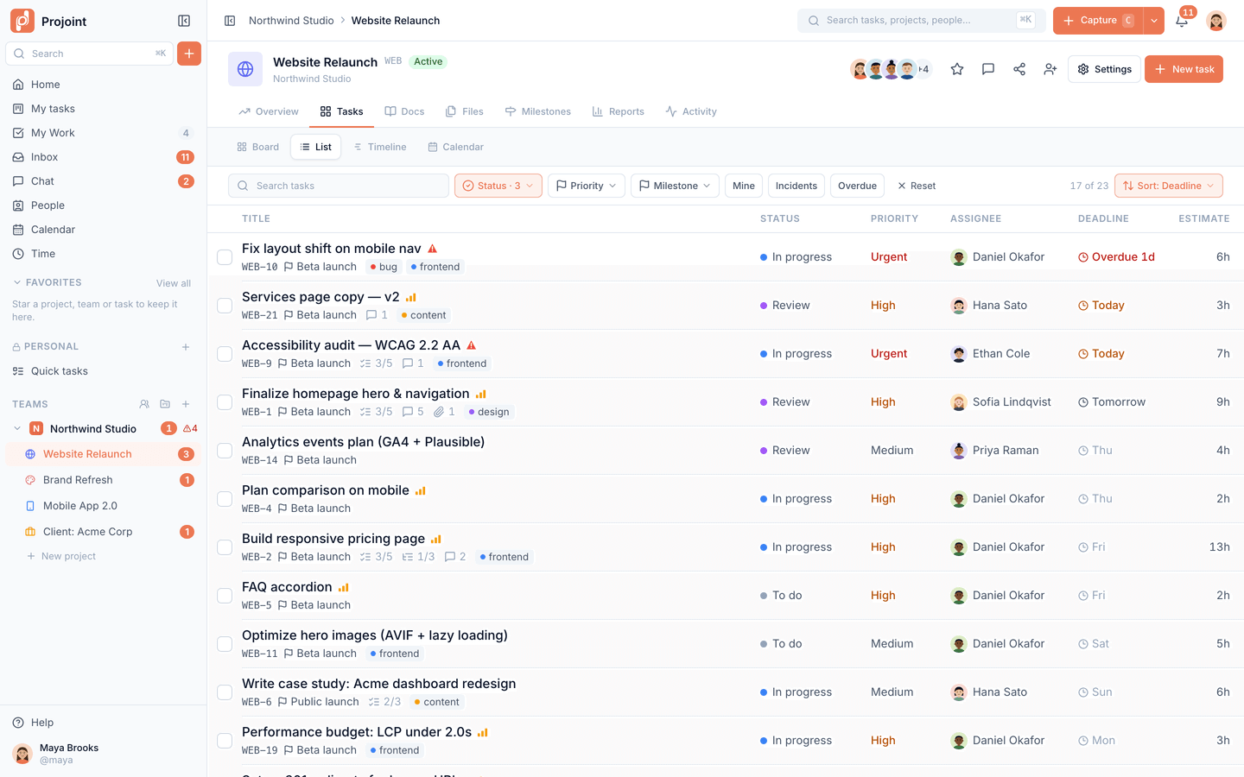The height and width of the screenshot is (777, 1244).
Task: Open the Priority filter dropdown
Action: (587, 186)
